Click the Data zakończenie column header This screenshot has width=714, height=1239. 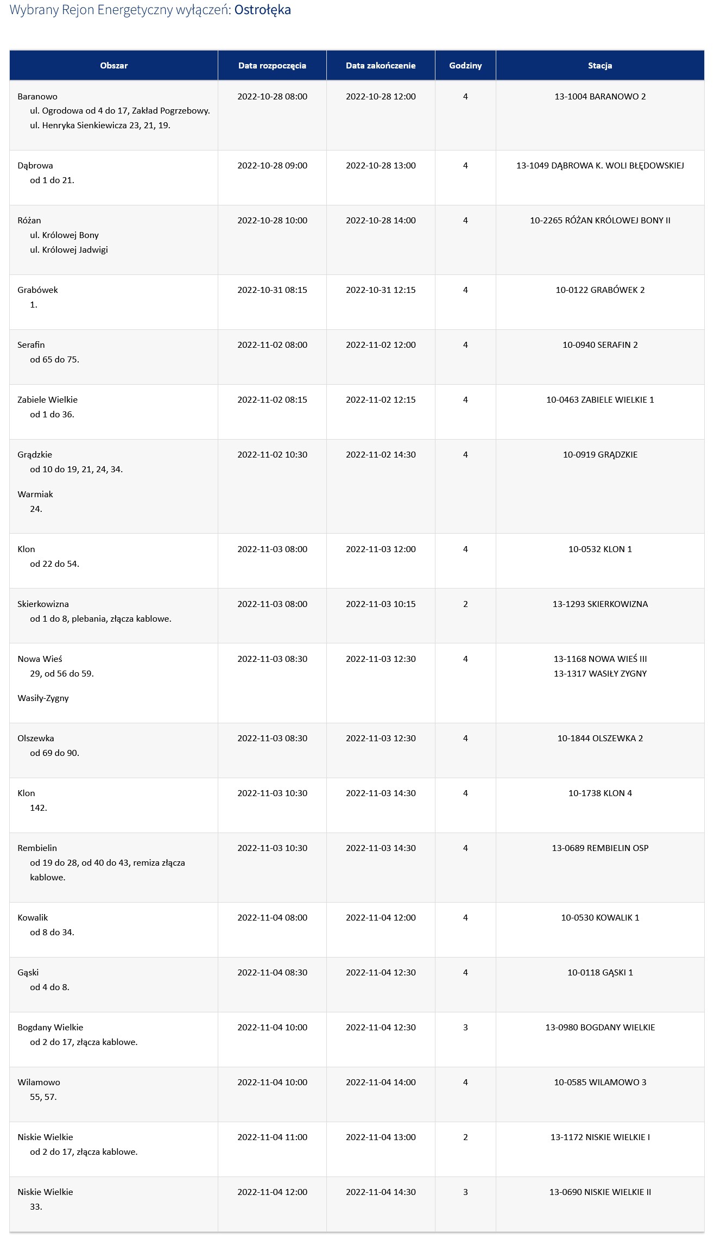(x=381, y=65)
